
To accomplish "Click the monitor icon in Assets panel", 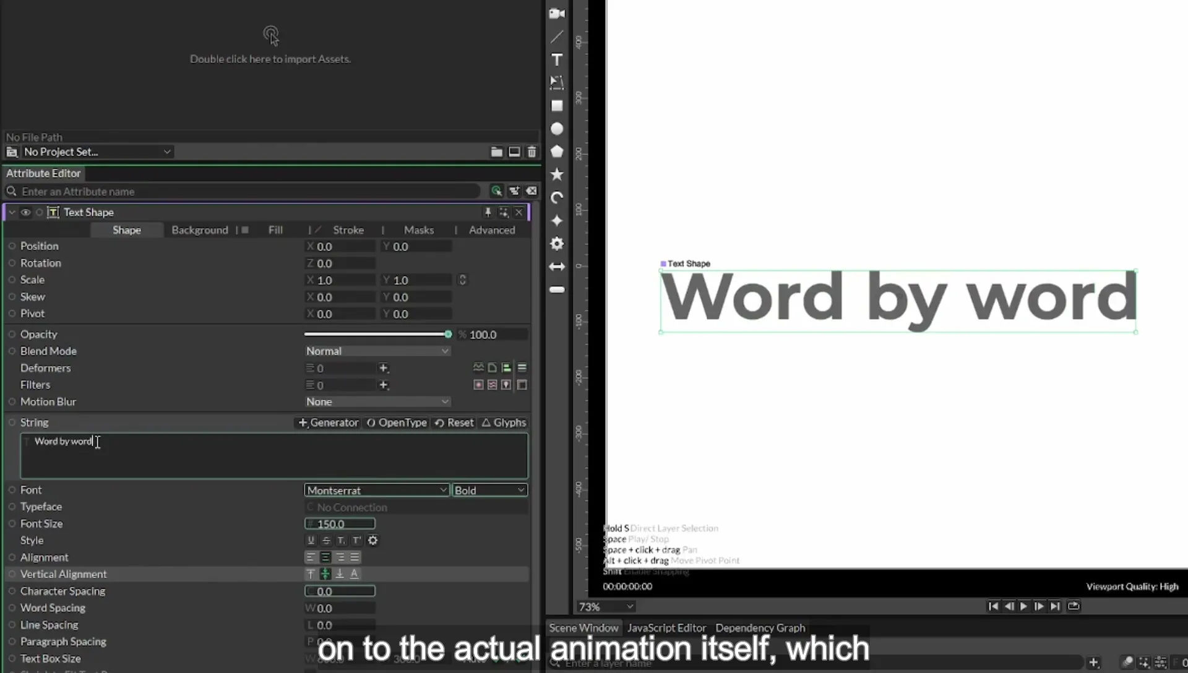I will (514, 152).
